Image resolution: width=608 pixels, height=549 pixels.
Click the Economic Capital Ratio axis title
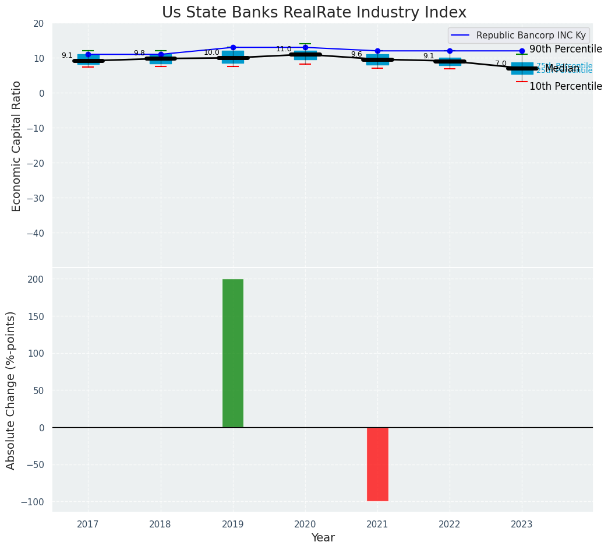(16, 146)
